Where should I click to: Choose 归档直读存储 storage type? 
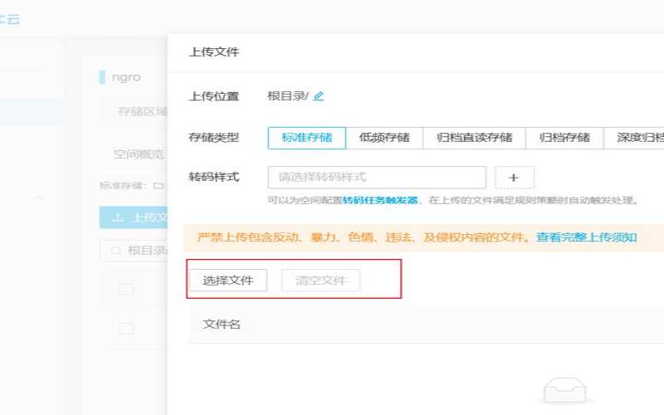tap(474, 138)
